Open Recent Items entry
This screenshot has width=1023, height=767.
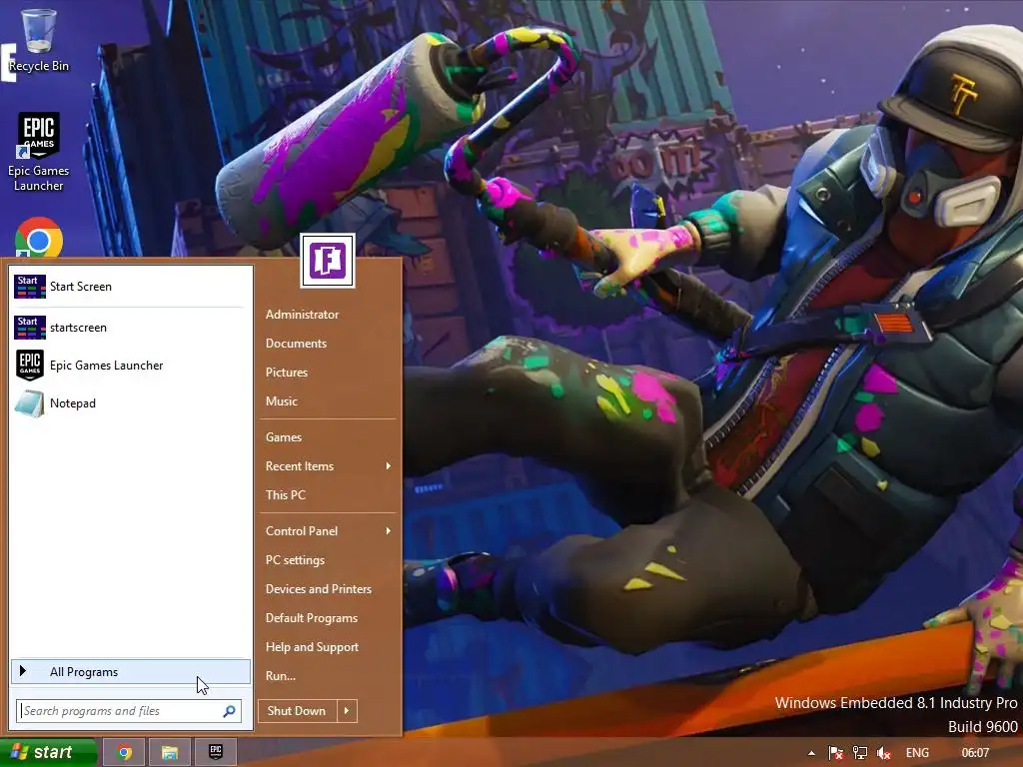(300, 466)
